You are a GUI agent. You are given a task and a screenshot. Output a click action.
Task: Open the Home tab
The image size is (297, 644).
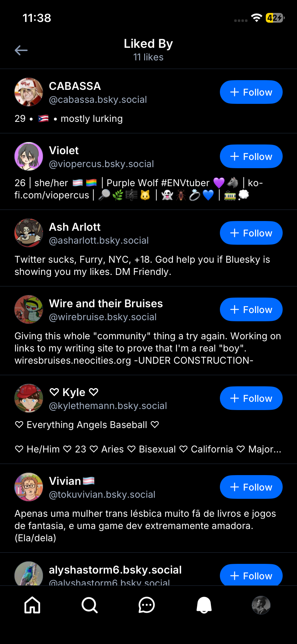32,605
